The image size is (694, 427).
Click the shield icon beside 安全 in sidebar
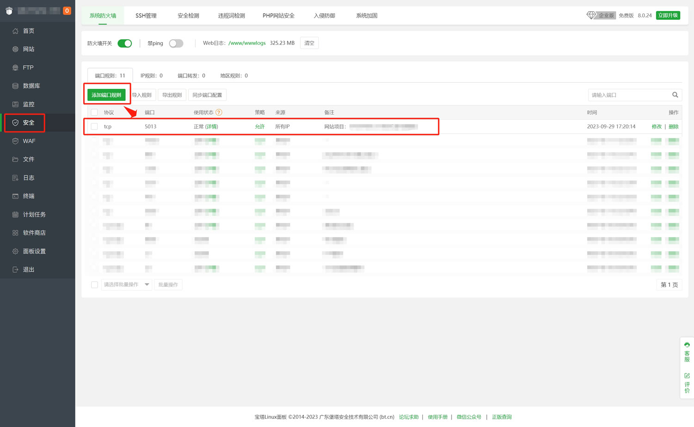point(15,123)
